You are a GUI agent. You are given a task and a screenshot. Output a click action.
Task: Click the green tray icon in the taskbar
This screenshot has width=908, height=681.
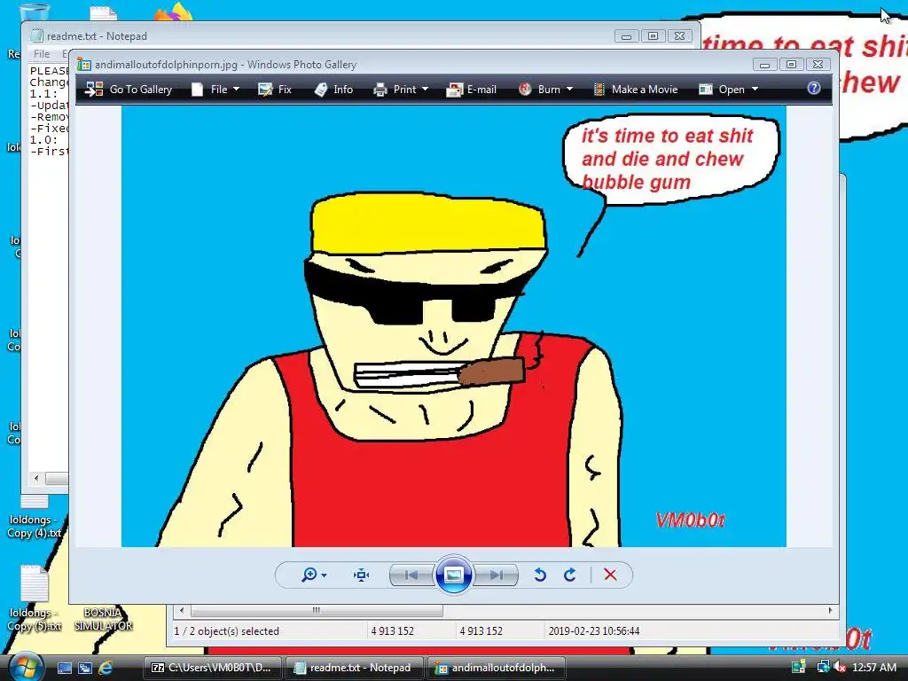click(x=799, y=667)
